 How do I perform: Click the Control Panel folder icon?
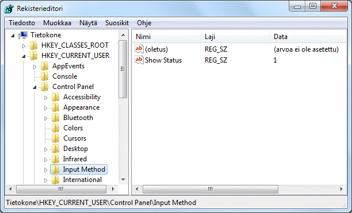(44, 87)
